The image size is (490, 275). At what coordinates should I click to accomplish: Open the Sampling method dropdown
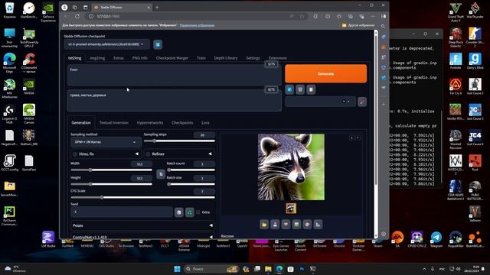(106, 142)
